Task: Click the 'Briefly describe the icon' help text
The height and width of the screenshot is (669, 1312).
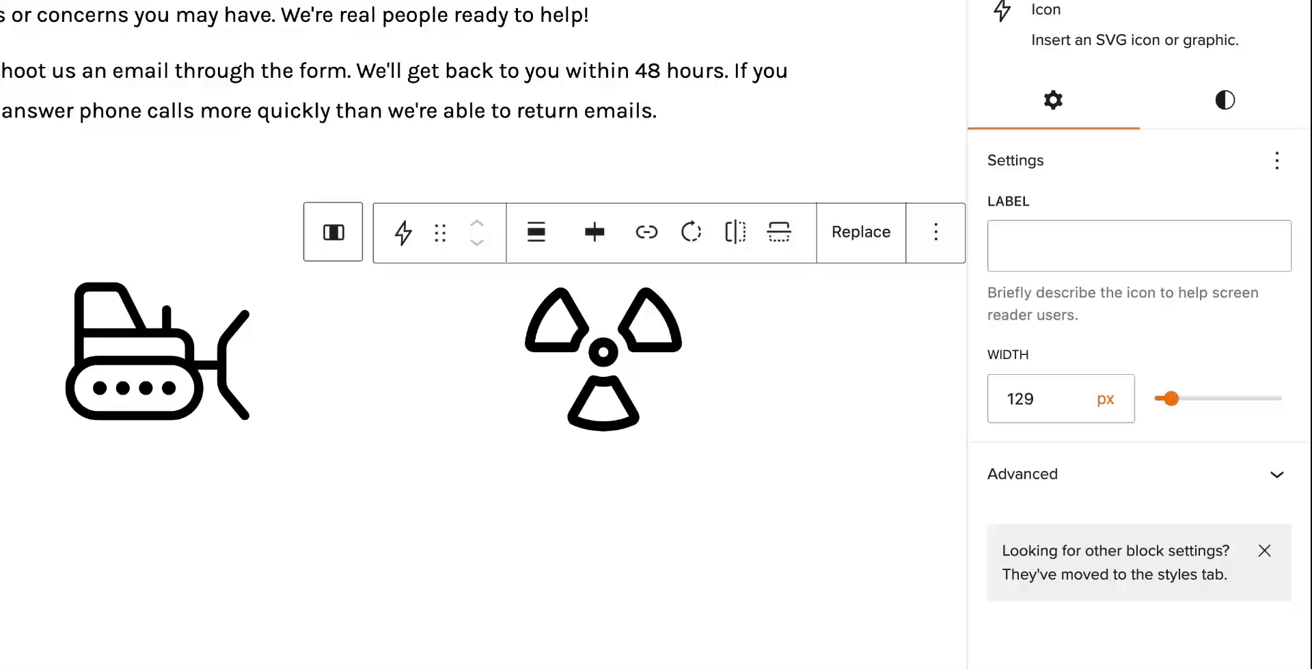Action: tap(1122, 304)
